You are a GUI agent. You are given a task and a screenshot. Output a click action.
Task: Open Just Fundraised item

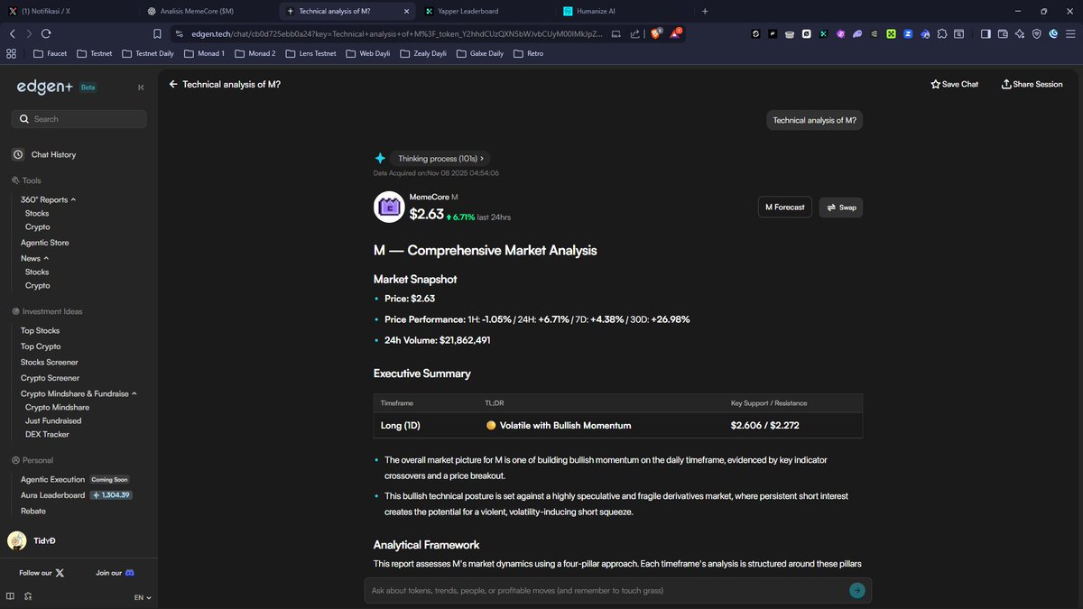[53, 420]
